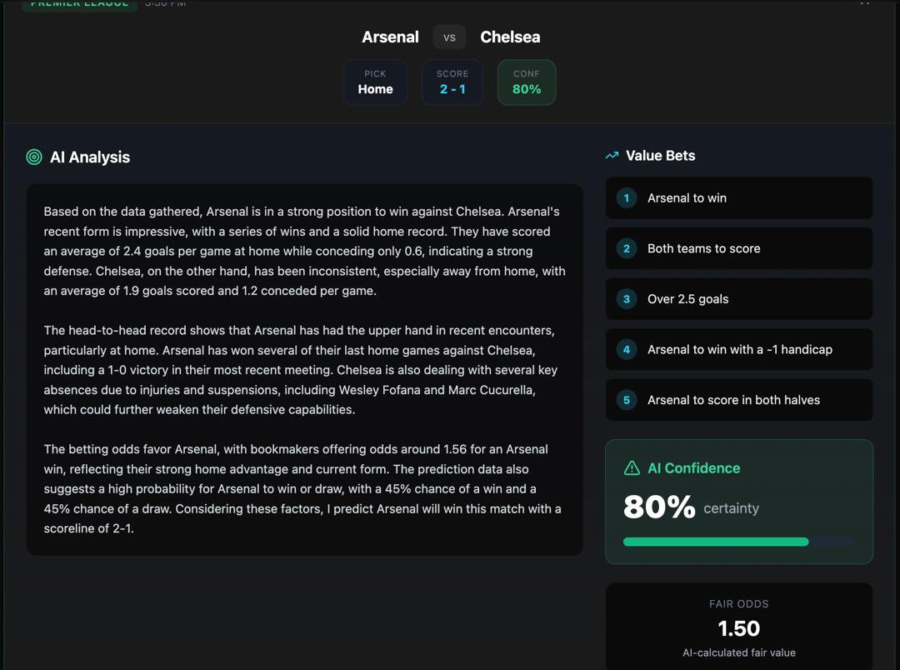Select the Arsenal to win value bet
The image size is (900, 670).
click(x=738, y=198)
